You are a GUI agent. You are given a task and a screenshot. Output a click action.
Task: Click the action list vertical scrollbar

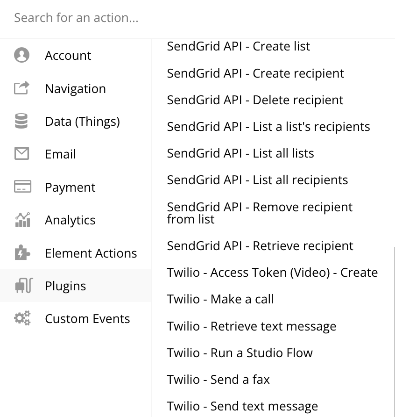pyautogui.click(x=394, y=327)
